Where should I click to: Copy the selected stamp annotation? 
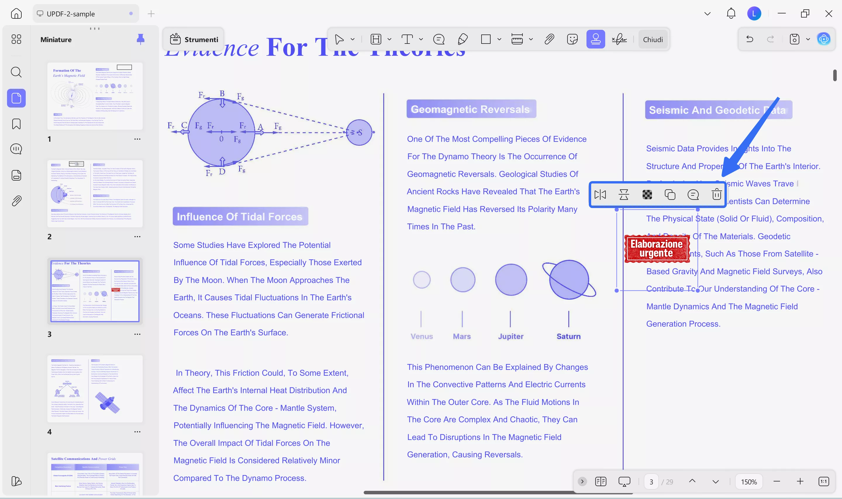coord(670,194)
